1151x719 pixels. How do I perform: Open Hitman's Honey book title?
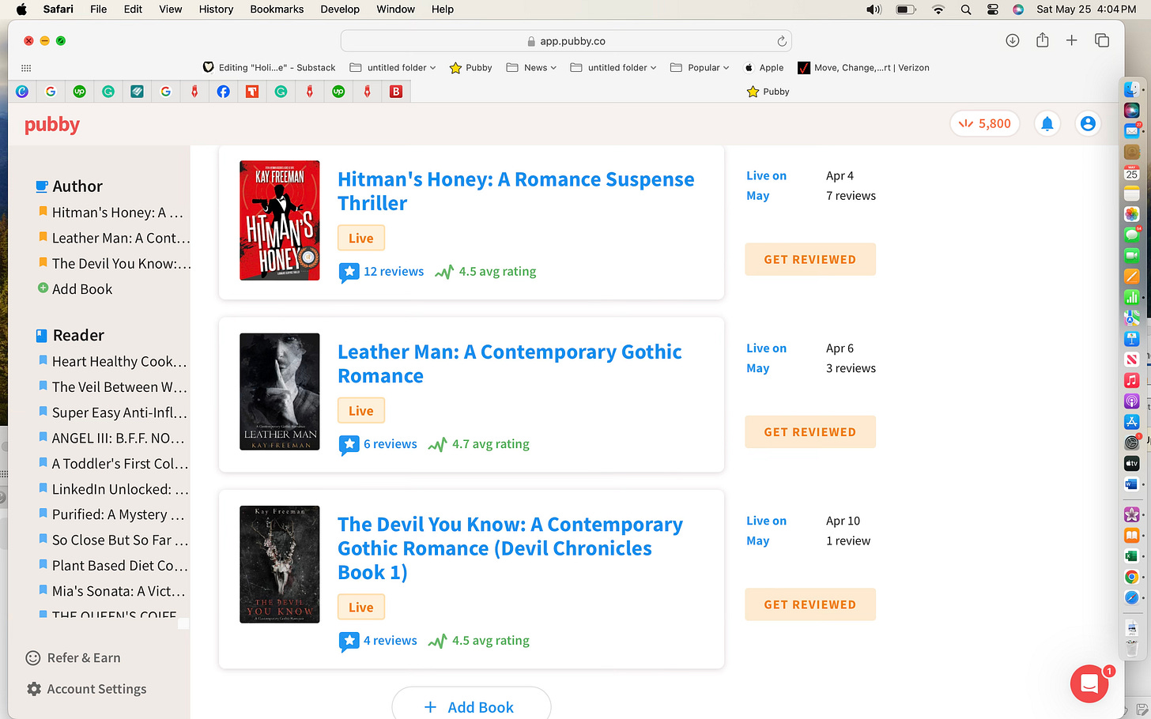pyautogui.click(x=515, y=191)
